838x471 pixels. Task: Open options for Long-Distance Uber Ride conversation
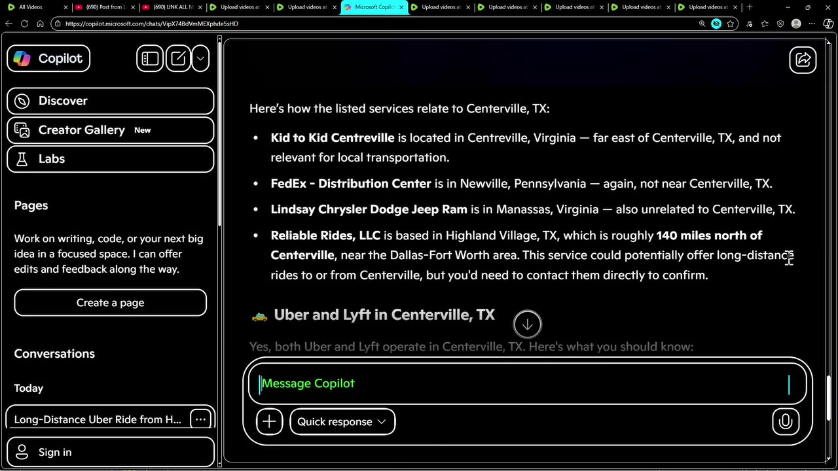tap(200, 419)
